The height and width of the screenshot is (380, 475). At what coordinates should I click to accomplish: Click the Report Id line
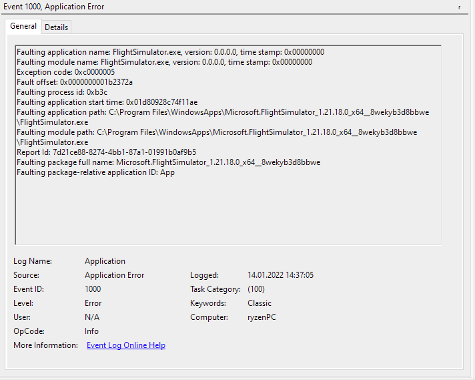(106, 152)
